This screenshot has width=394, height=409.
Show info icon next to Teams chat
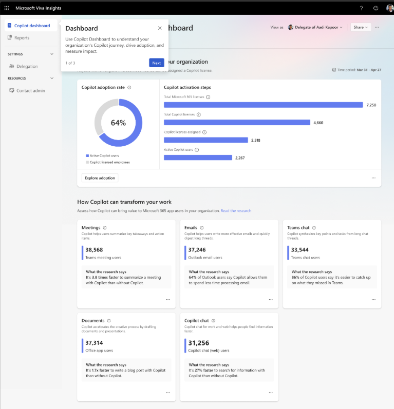314,227
